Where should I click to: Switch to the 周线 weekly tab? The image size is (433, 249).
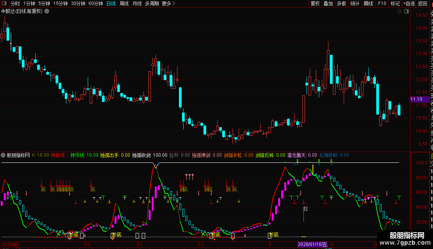coord(124,4)
